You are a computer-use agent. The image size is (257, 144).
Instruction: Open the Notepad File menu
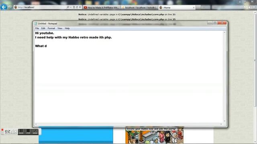pos(37,28)
